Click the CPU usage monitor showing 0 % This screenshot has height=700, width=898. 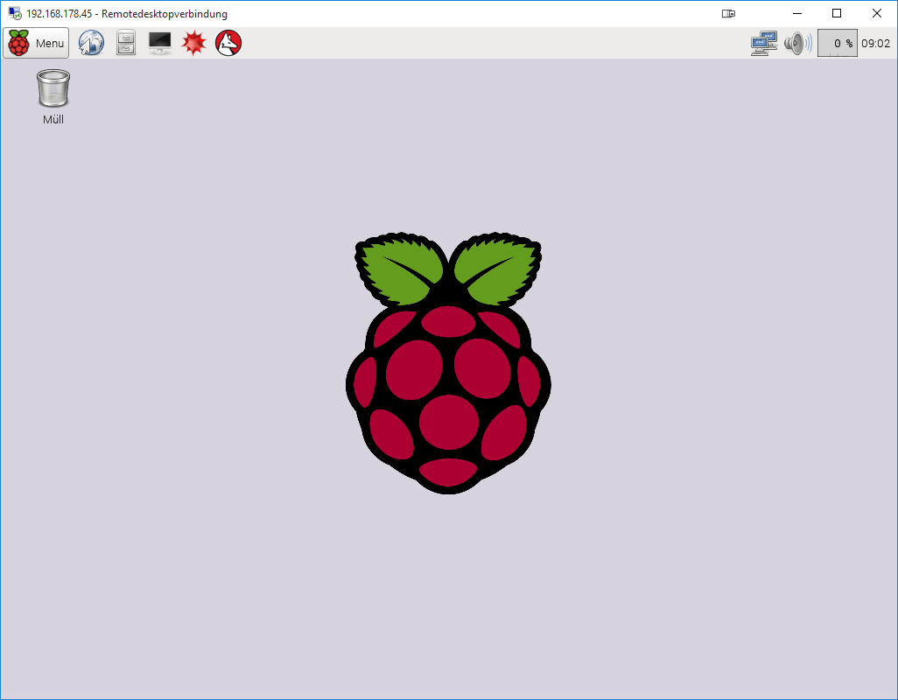point(837,43)
